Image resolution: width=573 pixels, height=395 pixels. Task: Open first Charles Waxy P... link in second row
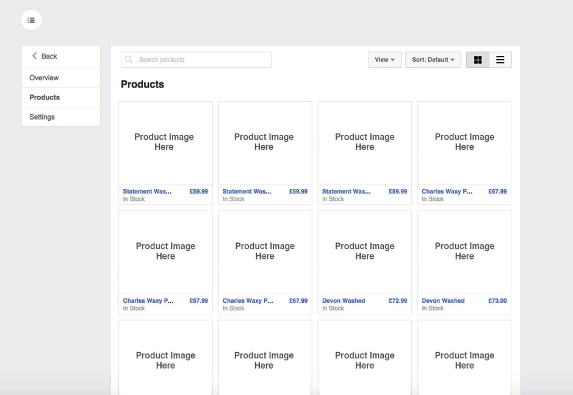click(x=148, y=300)
